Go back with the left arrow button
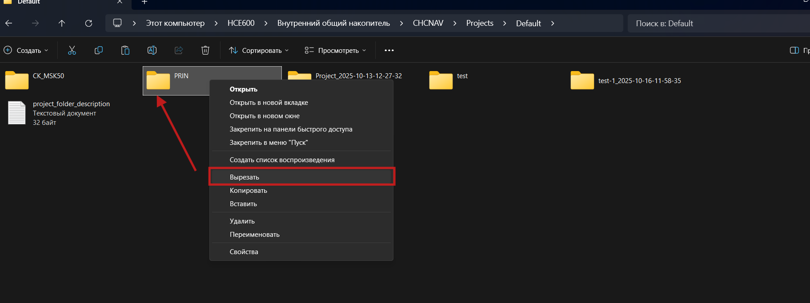Screen dimensions: 810x303 point(9,23)
